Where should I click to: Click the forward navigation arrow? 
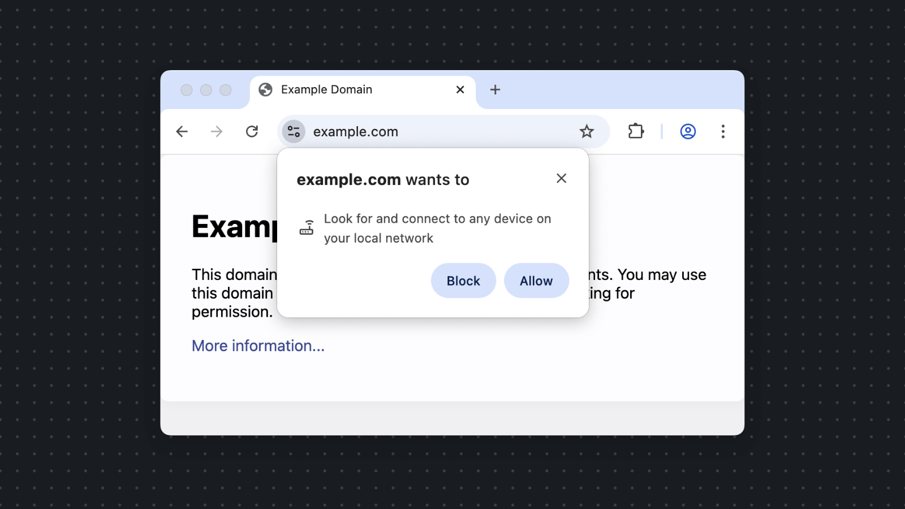tap(217, 131)
